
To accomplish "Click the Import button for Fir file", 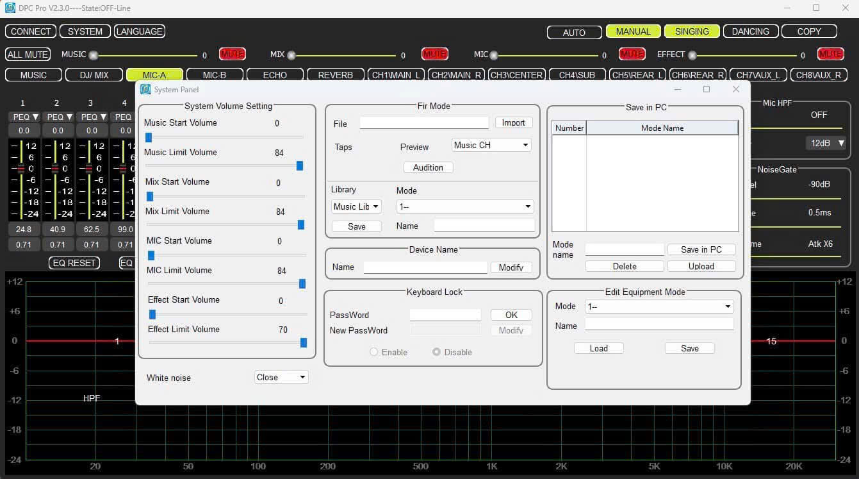I will (513, 122).
